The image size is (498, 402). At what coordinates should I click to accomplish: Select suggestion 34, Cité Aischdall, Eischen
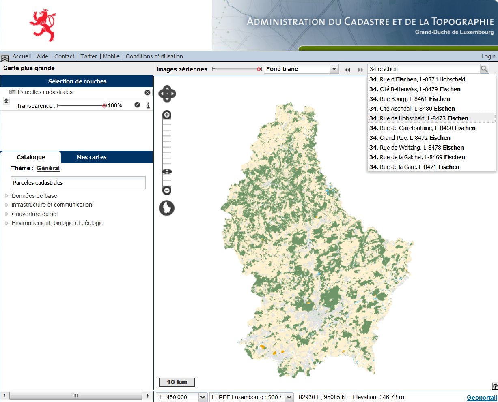[x=431, y=109]
